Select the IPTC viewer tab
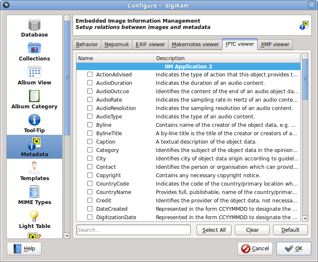 tap(240, 44)
